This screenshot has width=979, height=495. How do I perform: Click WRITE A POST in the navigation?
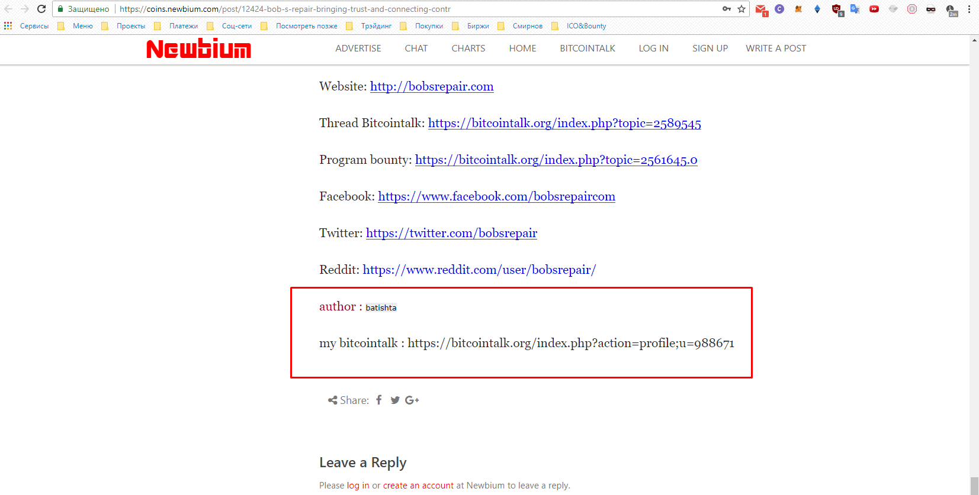coord(776,48)
